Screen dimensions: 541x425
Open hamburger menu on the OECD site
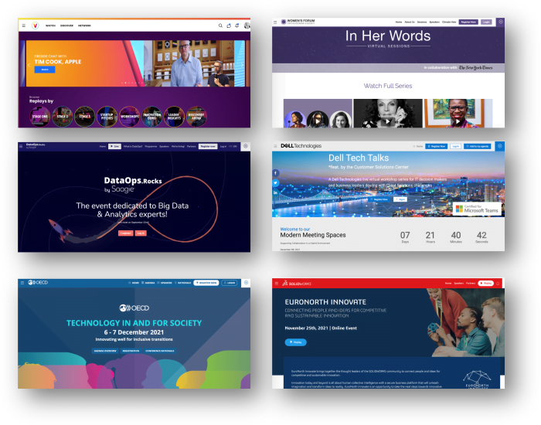tap(22, 283)
